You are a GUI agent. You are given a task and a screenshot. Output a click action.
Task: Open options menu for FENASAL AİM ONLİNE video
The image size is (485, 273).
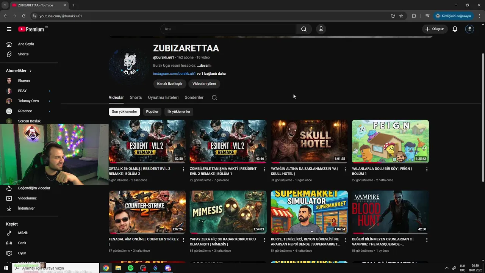pyautogui.click(x=183, y=240)
